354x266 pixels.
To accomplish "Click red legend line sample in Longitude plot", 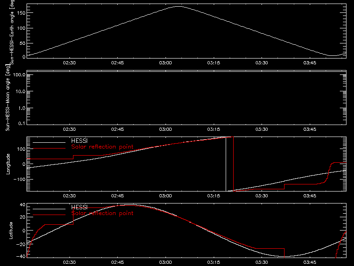I will pos(49,149).
